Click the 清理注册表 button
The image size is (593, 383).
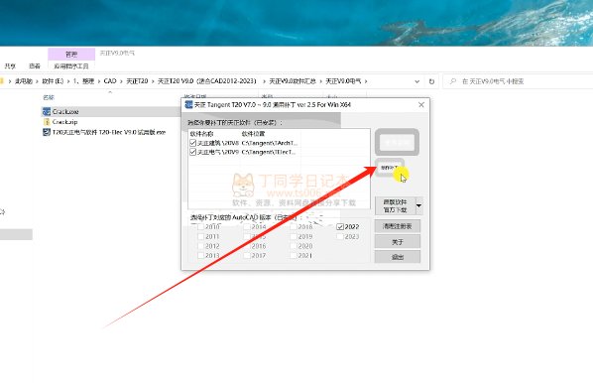(x=398, y=226)
